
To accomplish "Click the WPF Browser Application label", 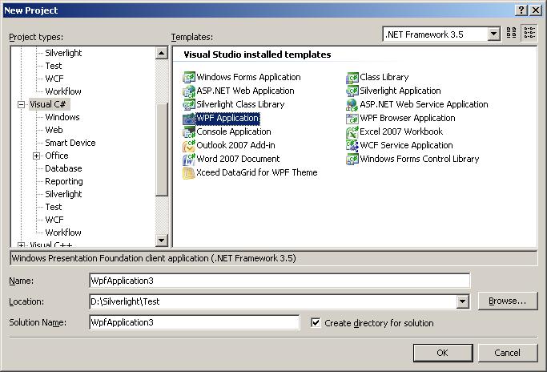I will point(408,118).
